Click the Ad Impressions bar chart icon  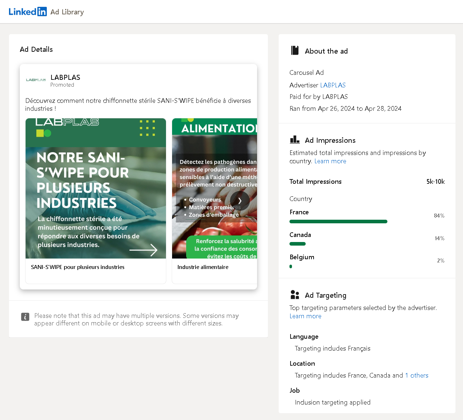(x=295, y=140)
